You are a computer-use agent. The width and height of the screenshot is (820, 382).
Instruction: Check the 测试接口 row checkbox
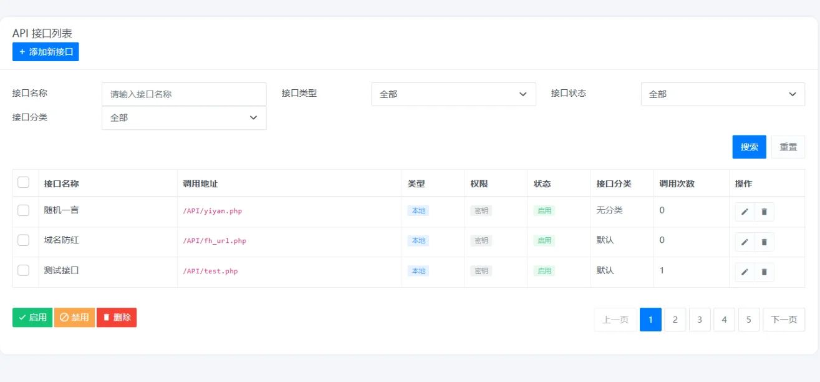[24, 270]
